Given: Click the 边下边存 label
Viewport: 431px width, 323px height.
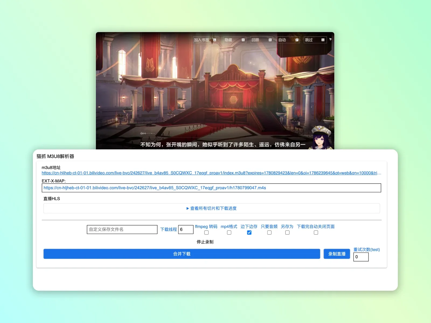Looking at the screenshot, I should click(x=249, y=227).
